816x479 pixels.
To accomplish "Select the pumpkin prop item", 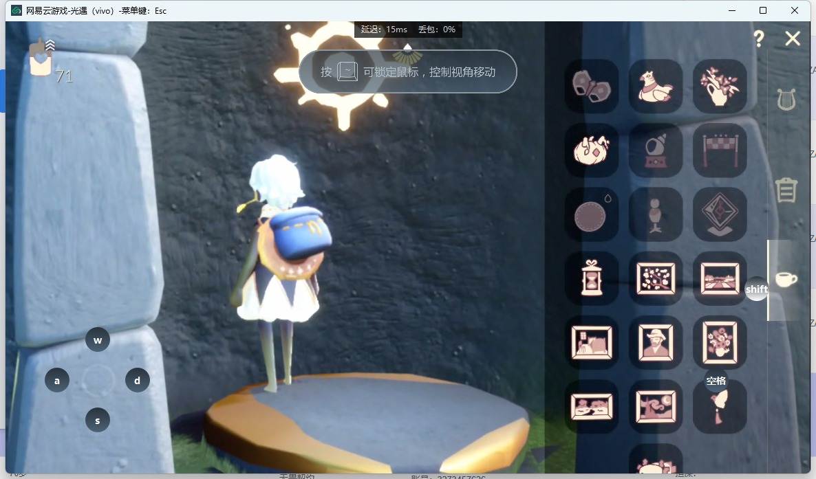I will [x=592, y=150].
